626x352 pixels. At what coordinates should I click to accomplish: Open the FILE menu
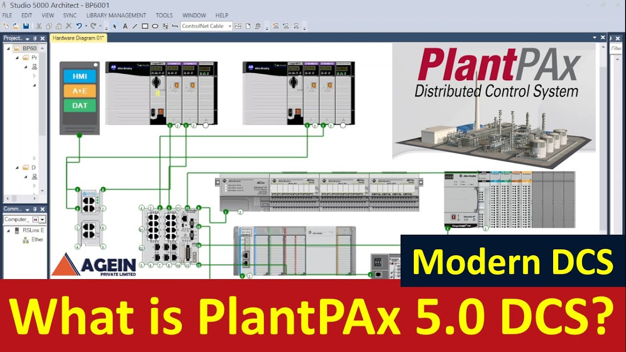tap(7, 15)
